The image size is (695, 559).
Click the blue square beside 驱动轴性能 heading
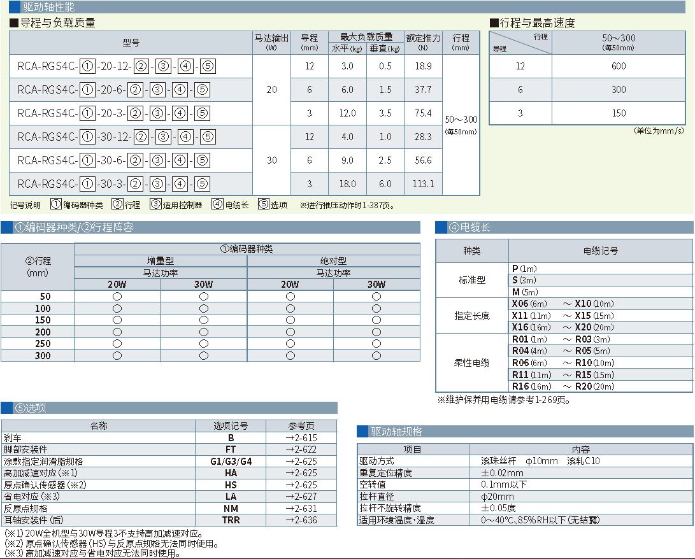pyautogui.click(x=13, y=7)
